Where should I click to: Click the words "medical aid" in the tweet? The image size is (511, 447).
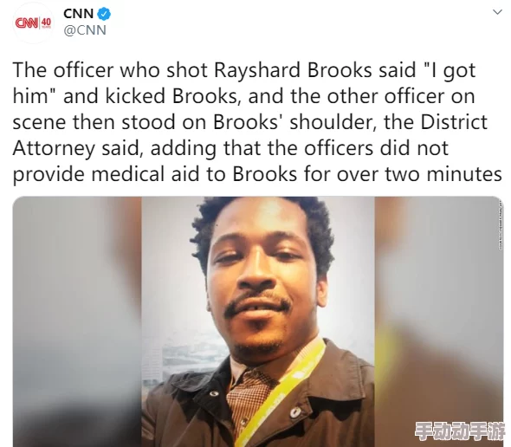(x=145, y=174)
